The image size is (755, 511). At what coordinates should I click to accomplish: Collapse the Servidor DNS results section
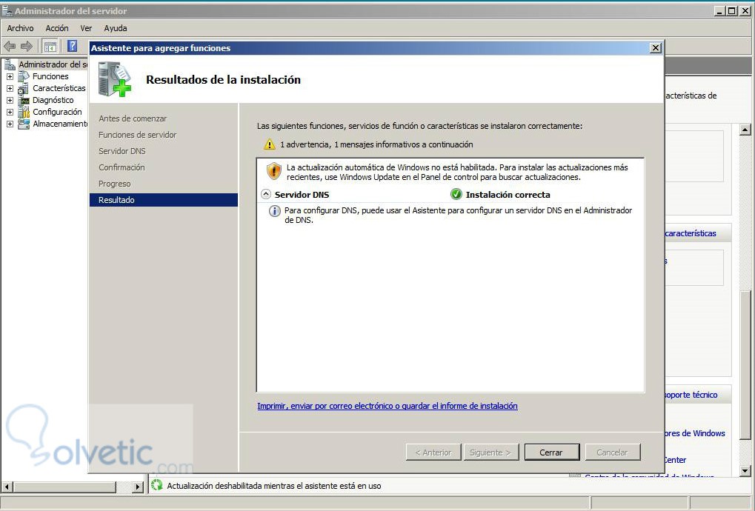(x=266, y=194)
